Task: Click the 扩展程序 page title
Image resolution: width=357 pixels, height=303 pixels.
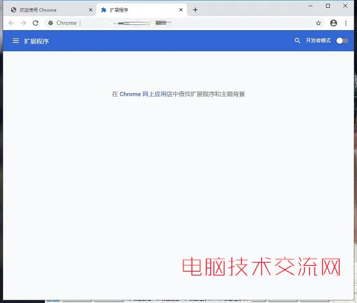Action: (x=37, y=41)
